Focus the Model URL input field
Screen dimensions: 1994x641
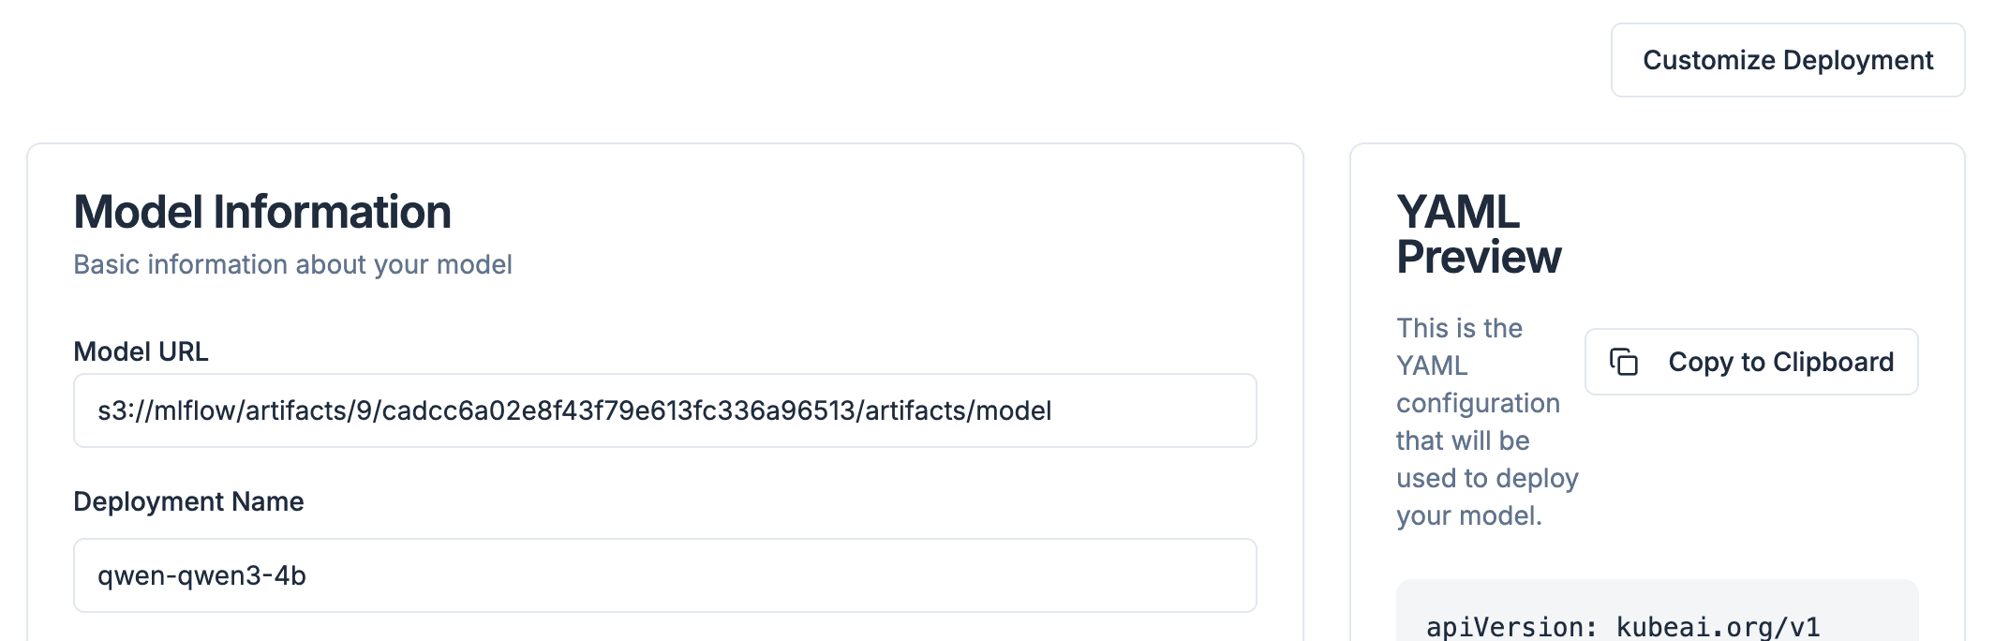pos(663,410)
